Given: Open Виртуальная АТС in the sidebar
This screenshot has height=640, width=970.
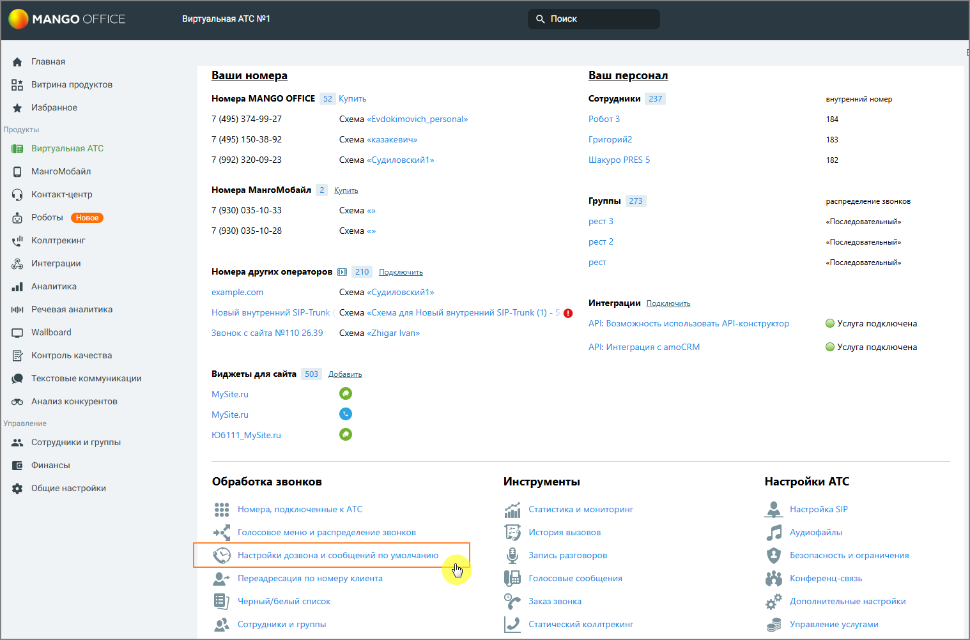Looking at the screenshot, I should point(67,149).
